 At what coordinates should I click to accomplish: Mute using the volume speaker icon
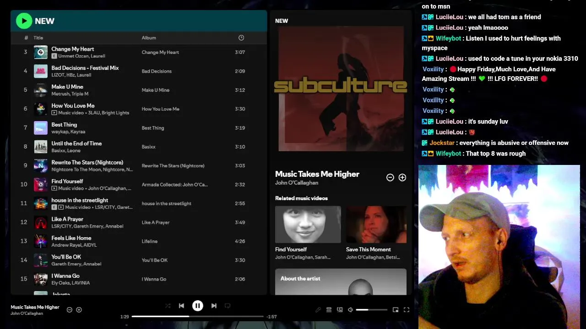(350, 310)
